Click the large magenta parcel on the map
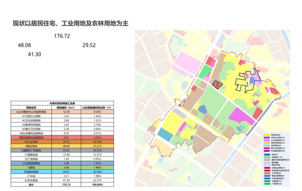The height and width of the screenshot is (191, 302). (x=242, y=116)
